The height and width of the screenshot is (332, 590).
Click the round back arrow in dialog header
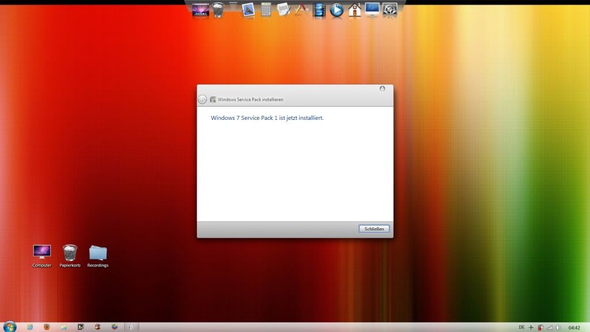point(202,99)
